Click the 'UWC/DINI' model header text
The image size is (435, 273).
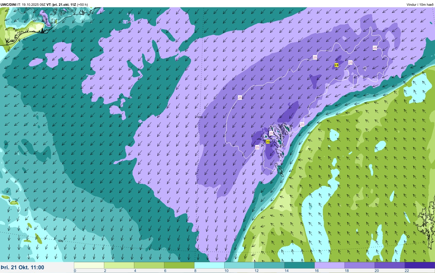tap(8, 5)
